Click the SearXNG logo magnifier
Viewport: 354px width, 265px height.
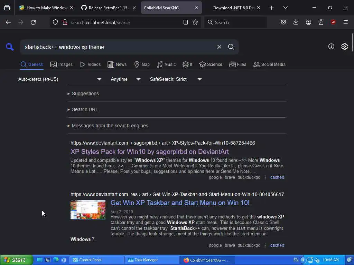[10, 47]
